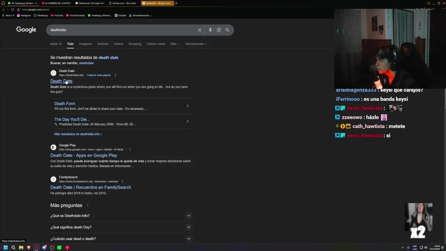Select the Videos cortos search tab
The image size is (446, 251).
156,44
